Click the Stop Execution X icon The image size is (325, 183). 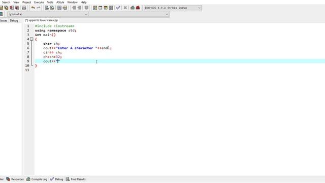pyautogui.click(x=125, y=8)
